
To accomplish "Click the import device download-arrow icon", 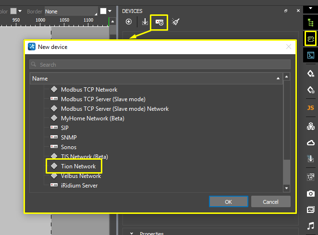I will click(145, 22).
